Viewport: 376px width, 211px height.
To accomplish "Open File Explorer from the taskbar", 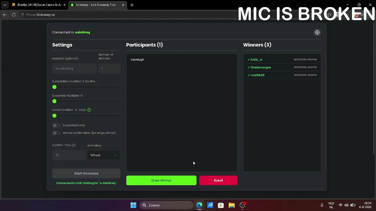I will click(x=232, y=205).
